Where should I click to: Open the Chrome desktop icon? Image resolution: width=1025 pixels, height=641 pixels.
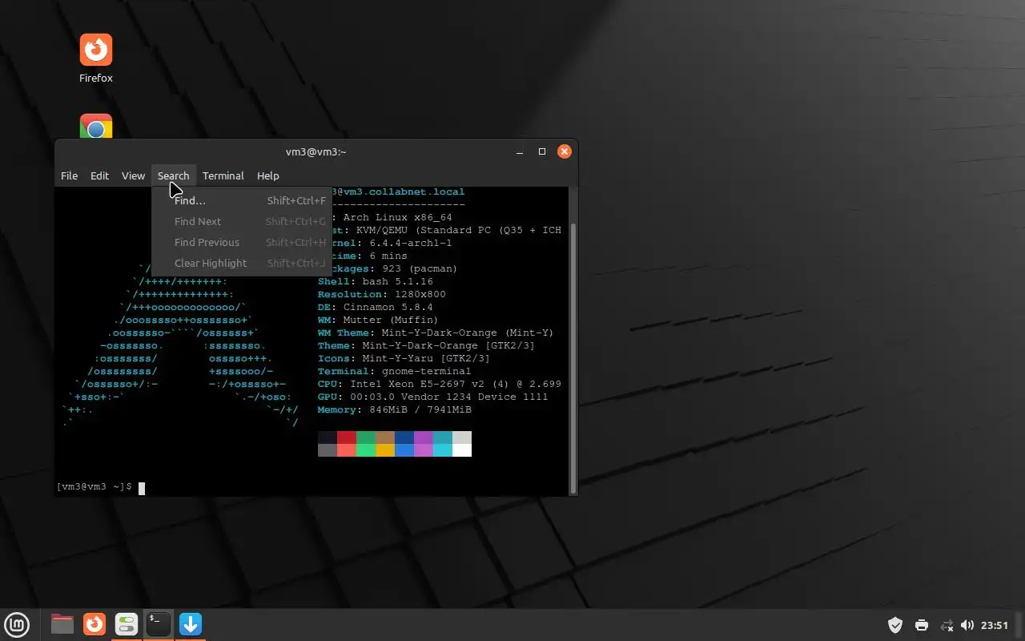[96, 126]
